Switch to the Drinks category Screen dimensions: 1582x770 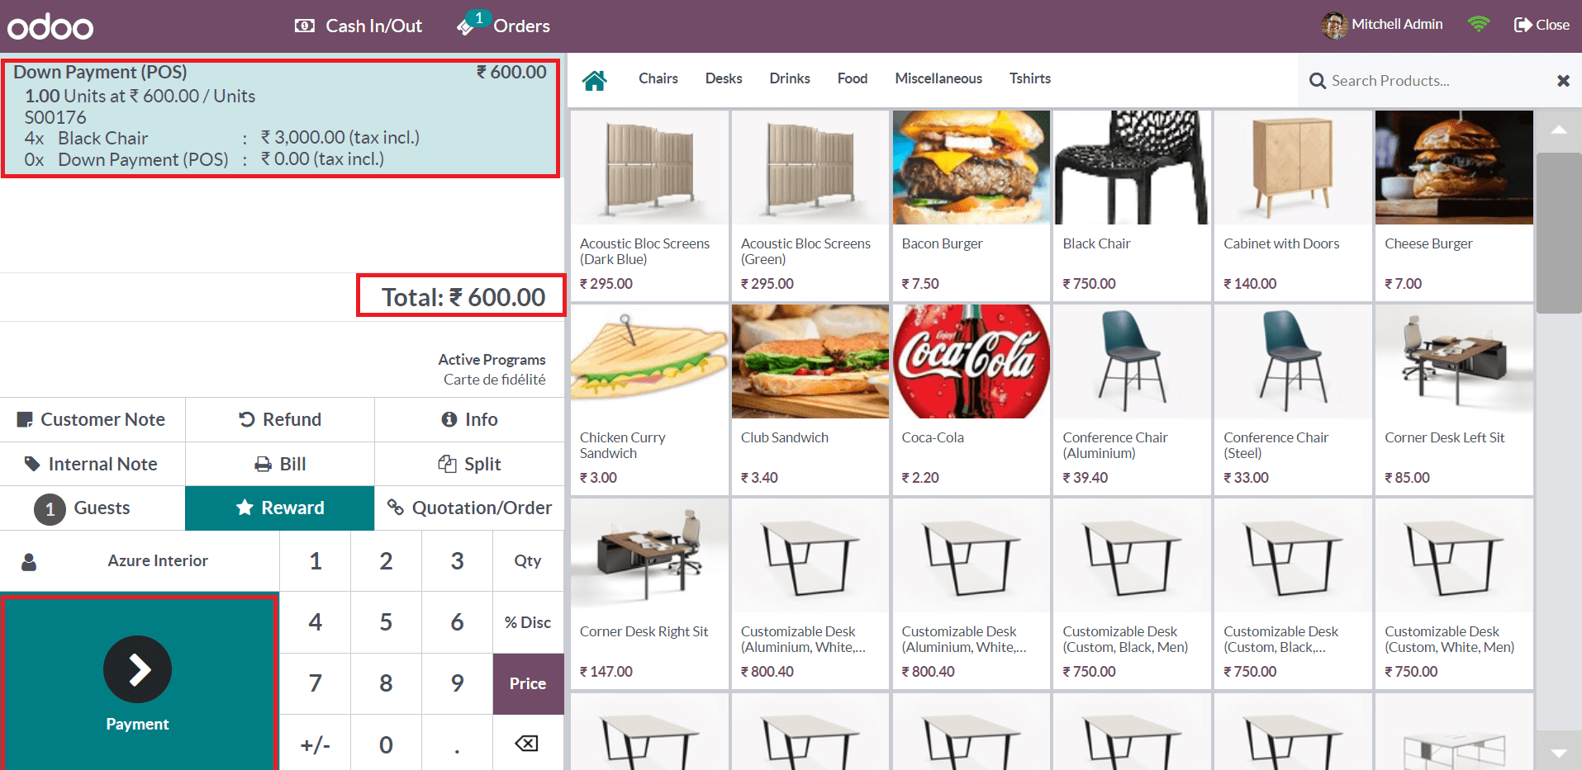tap(790, 78)
